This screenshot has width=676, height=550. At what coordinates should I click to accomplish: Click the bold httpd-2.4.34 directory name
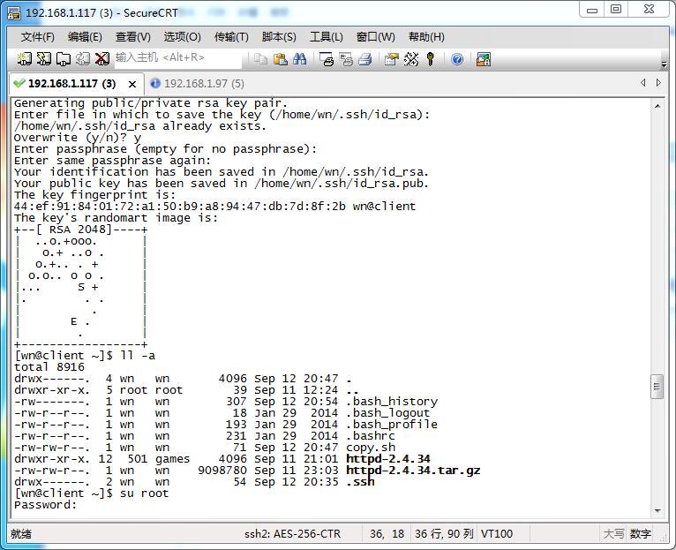coord(388,458)
